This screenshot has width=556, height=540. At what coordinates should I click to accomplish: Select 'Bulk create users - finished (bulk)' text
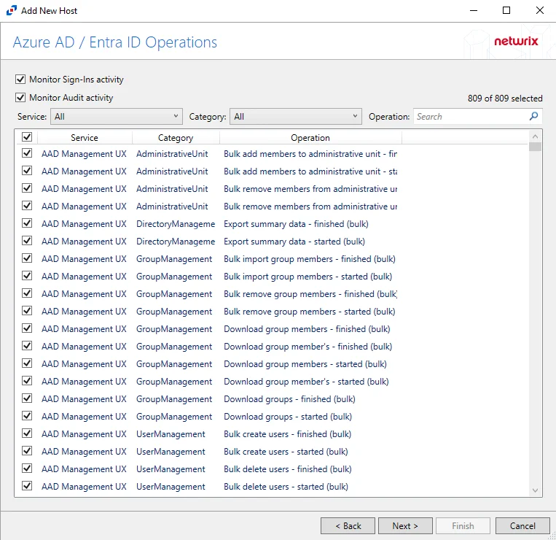(287, 434)
